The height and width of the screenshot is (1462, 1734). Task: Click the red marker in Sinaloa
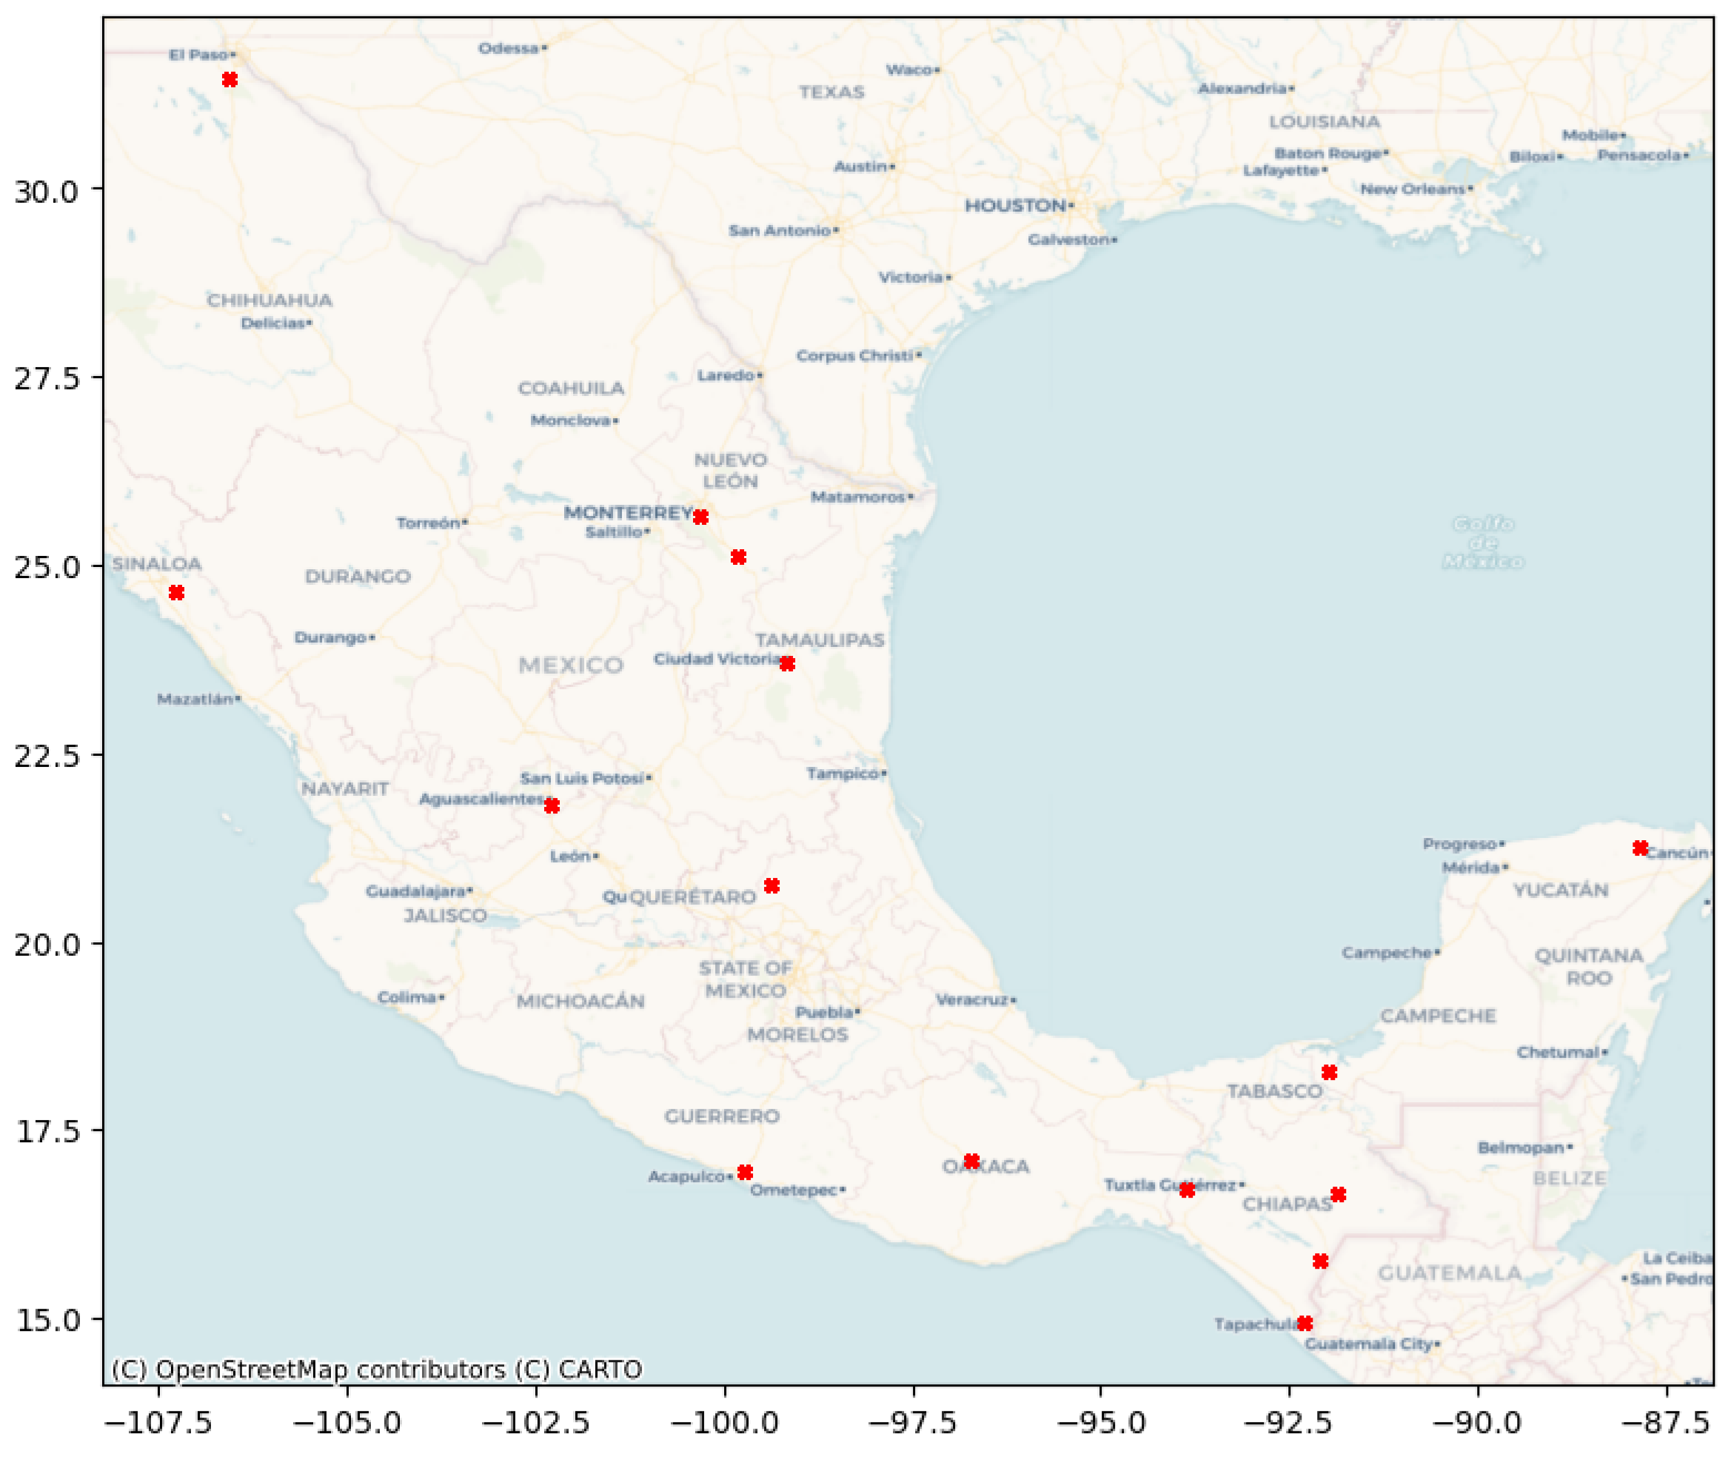point(176,593)
